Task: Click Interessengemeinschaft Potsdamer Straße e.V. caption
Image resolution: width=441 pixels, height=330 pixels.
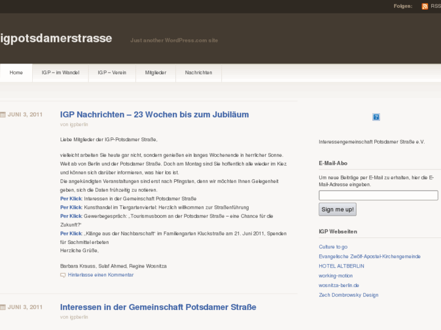Action: (371, 142)
